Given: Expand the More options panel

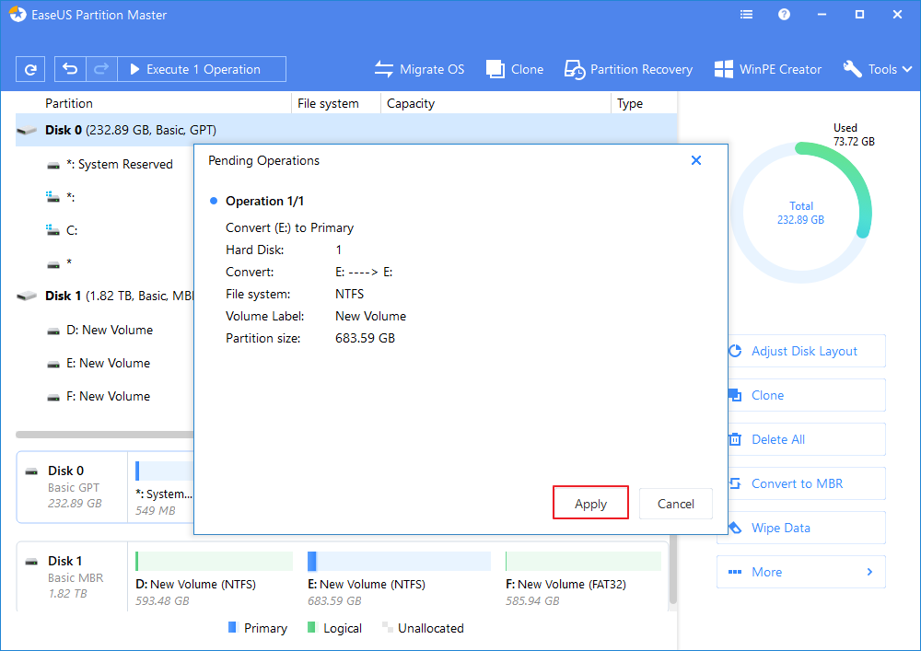Looking at the screenshot, I should click(x=800, y=572).
